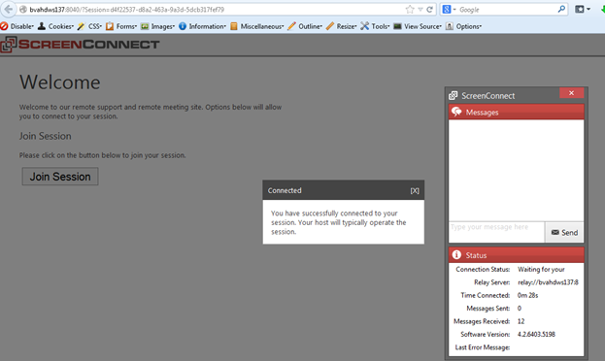The height and width of the screenshot is (361, 605).
Task: Open the Cookies toolbar menu
Action: 60,26
